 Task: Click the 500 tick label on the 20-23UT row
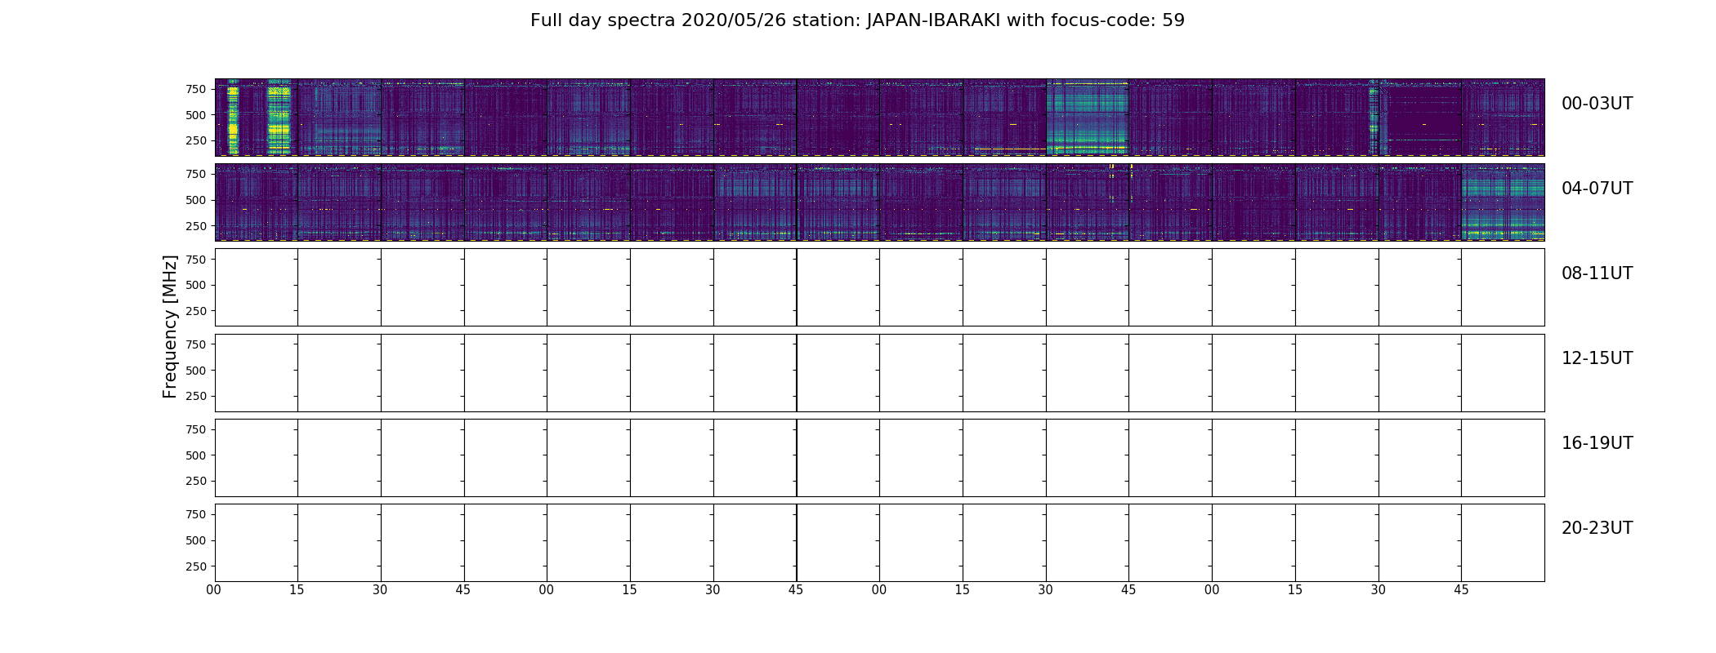pyautogui.click(x=195, y=540)
